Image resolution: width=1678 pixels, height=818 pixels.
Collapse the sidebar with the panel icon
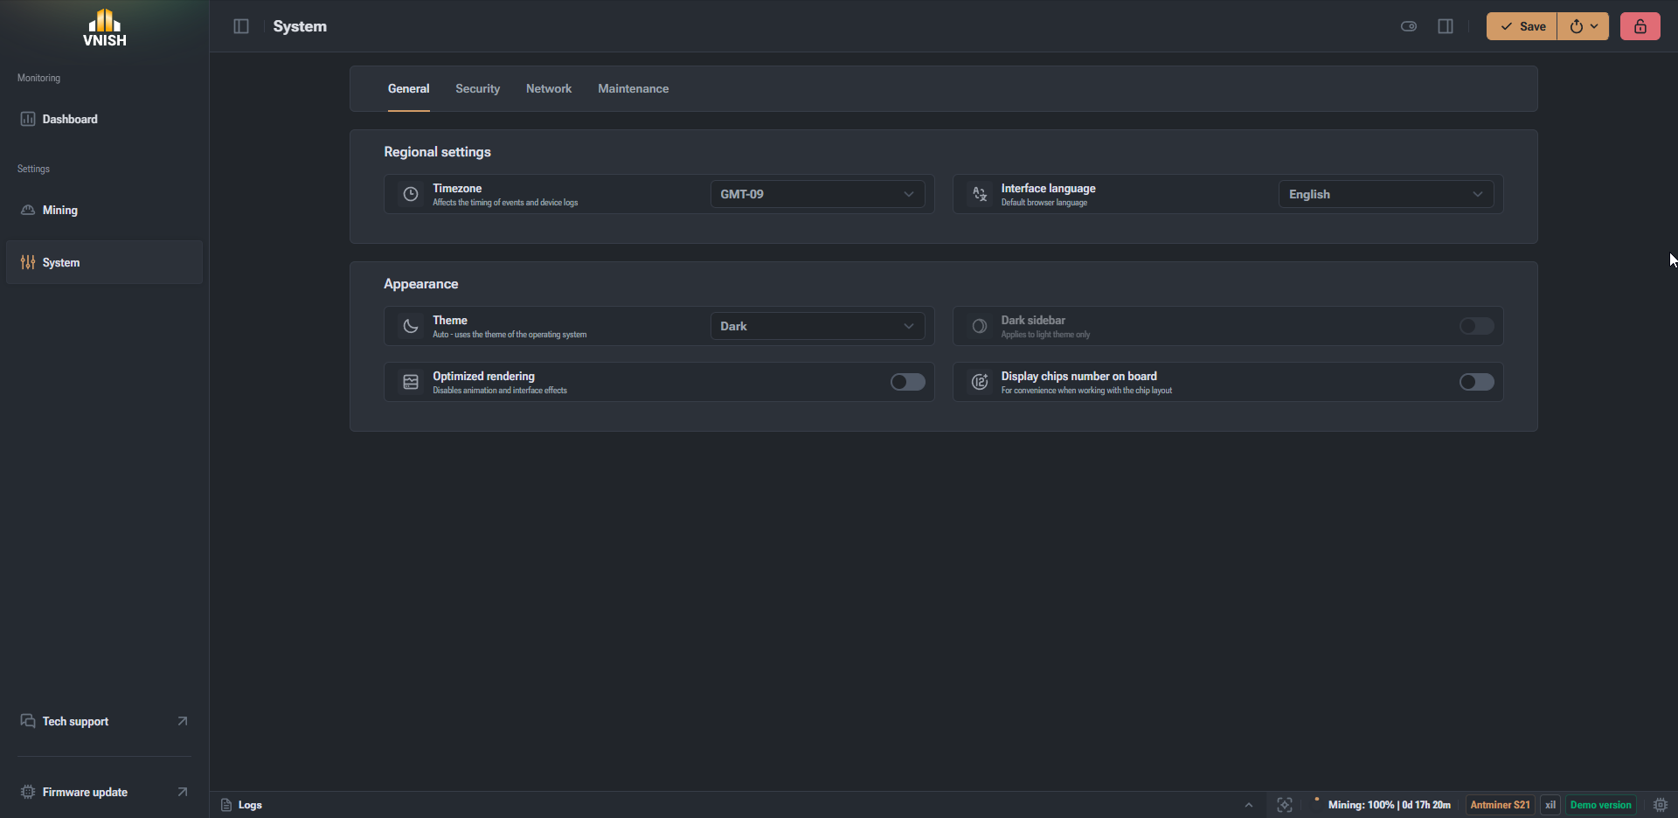pyautogui.click(x=241, y=26)
